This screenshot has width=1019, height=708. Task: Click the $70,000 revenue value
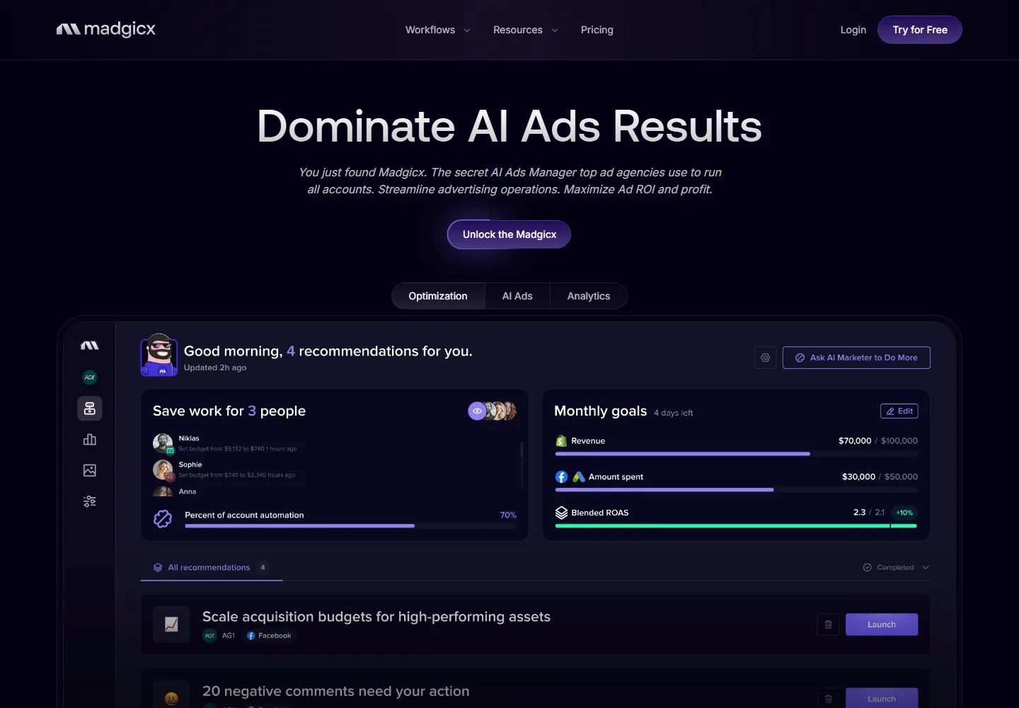pyautogui.click(x=855, y=440)
